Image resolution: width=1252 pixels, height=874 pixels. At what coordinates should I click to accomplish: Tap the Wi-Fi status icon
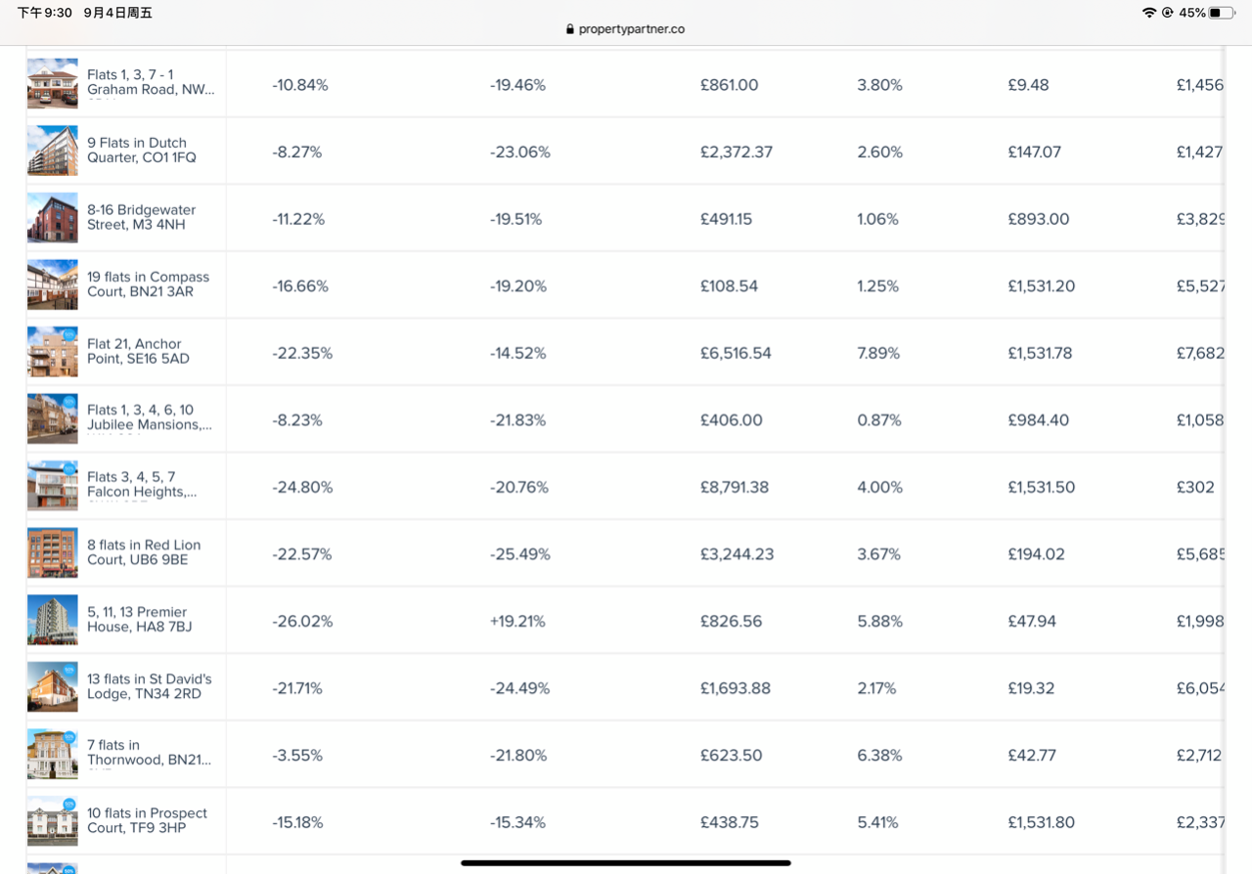[x=1148, y=13]
